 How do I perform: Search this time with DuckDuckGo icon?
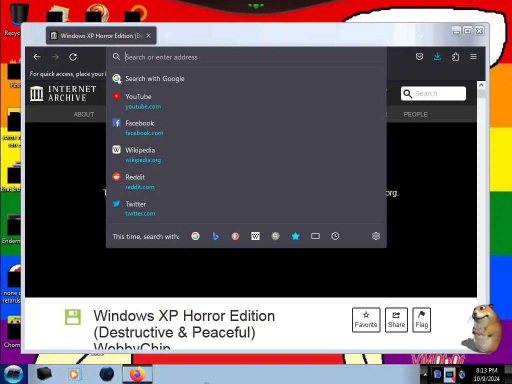click(x=235, y=236)
